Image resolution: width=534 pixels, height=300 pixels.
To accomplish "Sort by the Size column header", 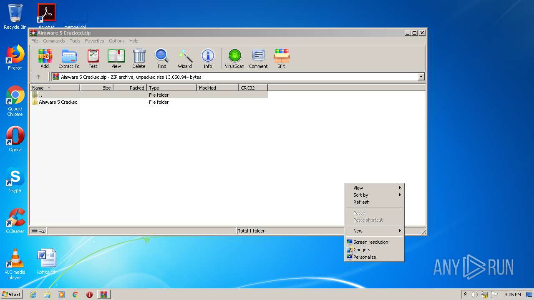I will (x=96, y=88).
